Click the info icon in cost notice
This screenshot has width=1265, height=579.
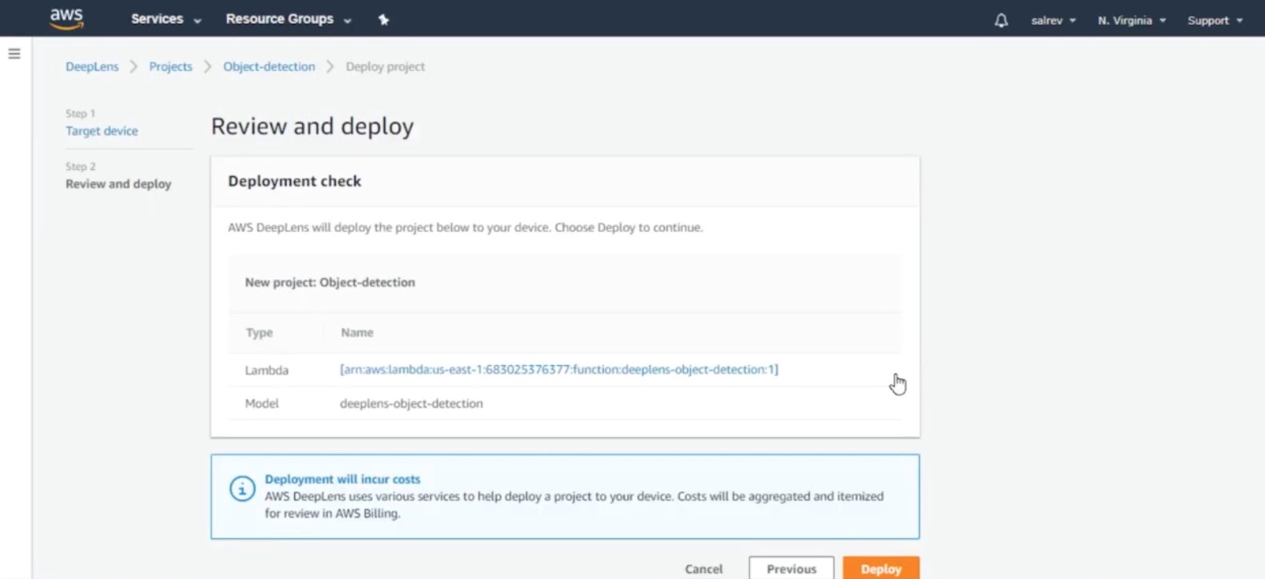[242, 489]
